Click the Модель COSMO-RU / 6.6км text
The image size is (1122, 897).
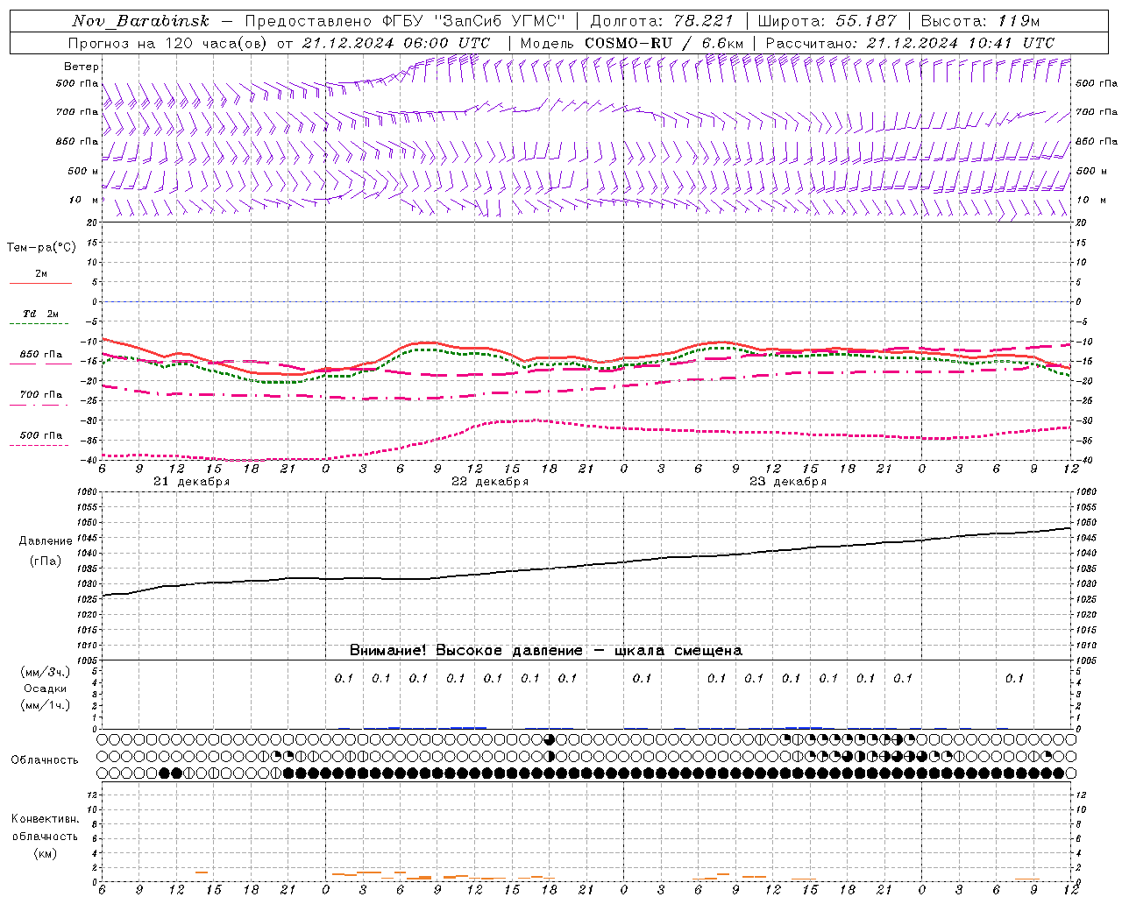tap(632, 43)
